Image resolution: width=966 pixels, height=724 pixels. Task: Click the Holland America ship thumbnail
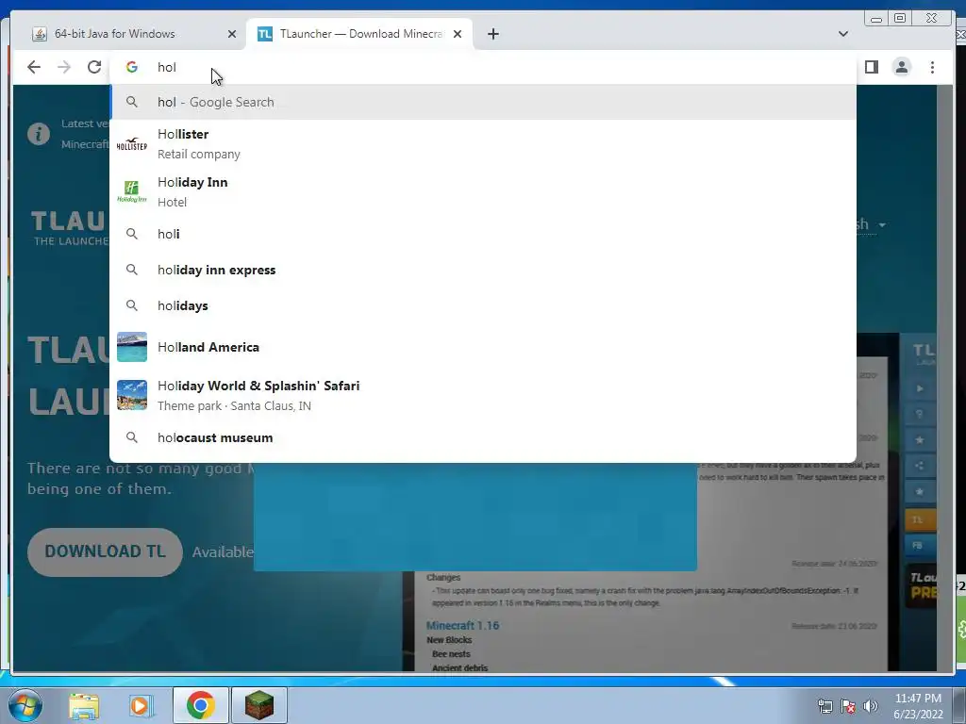coord(132,347)
